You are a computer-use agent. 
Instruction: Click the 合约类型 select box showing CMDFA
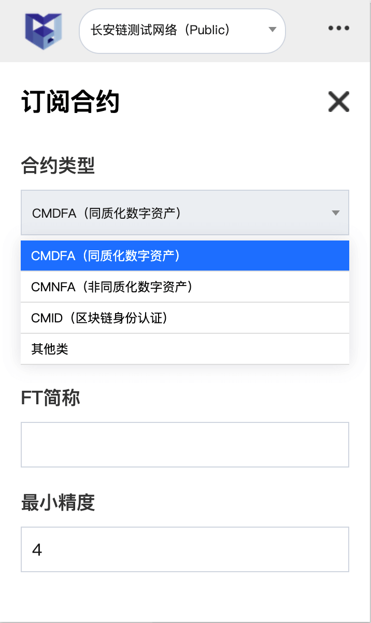pyautogui.click(x=185, y=213)
